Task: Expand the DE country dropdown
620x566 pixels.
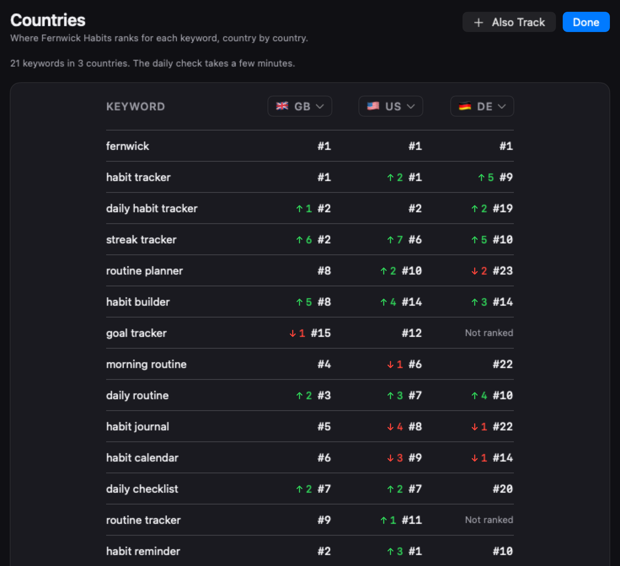Action: [x=482, y=106]
